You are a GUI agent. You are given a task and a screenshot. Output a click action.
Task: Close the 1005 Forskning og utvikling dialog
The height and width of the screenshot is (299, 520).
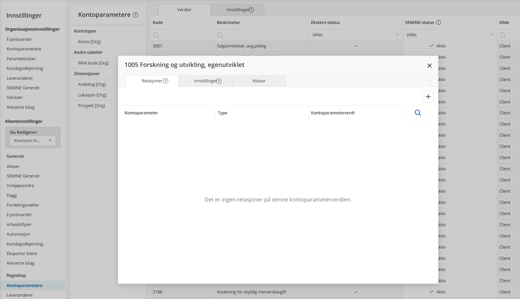(429, 66)
